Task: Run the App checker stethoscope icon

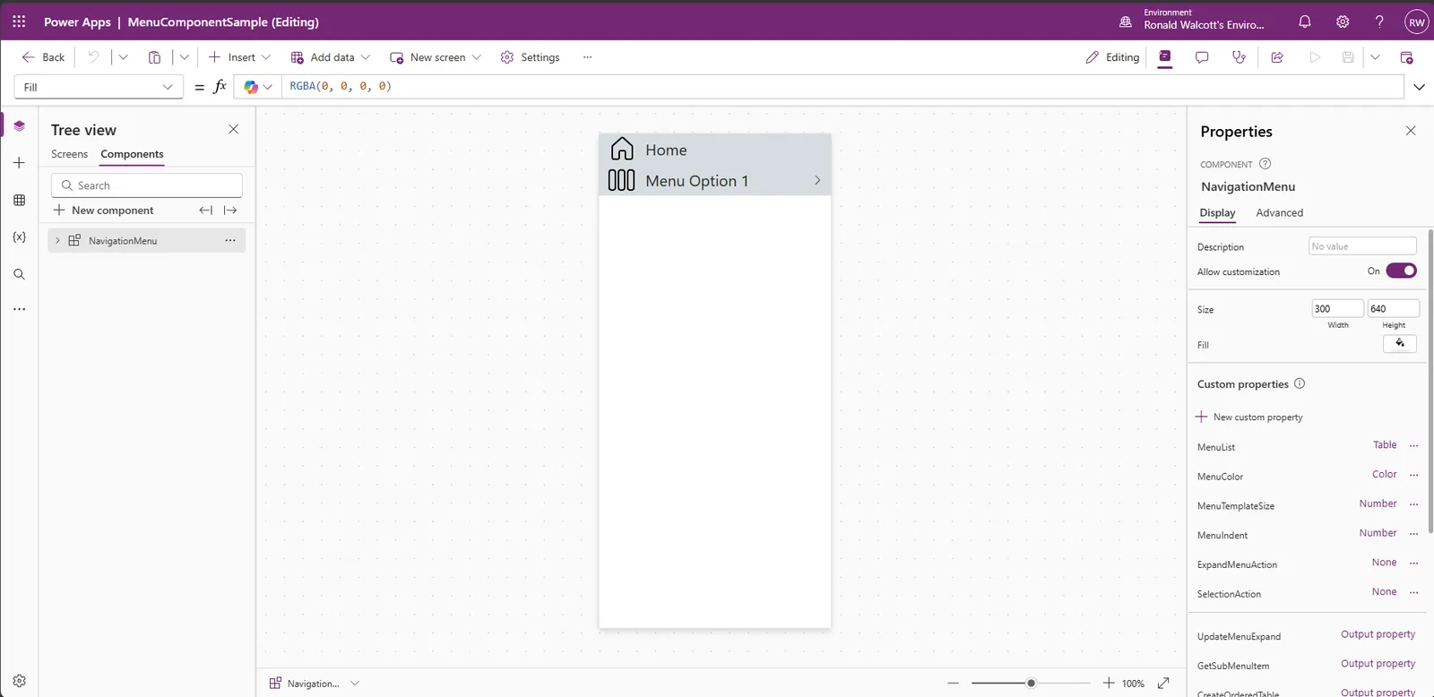Action: [x=1239, y=57]
